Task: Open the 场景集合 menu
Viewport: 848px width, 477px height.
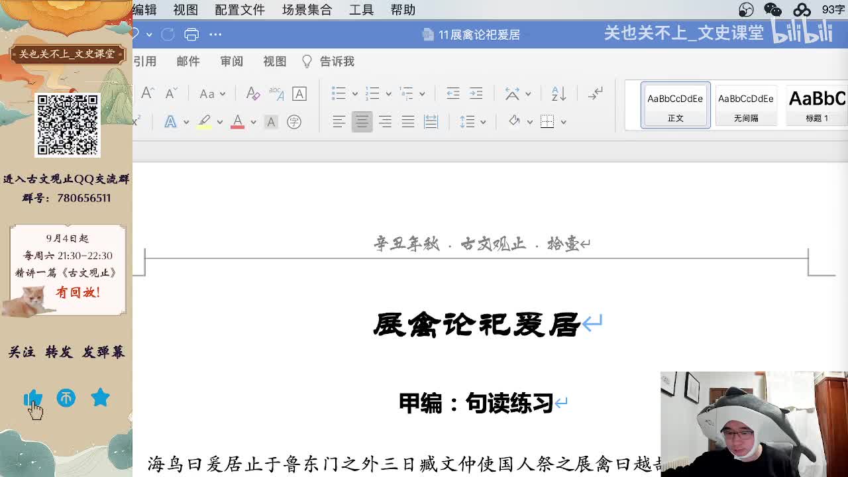Action: (x=307, y=10)
